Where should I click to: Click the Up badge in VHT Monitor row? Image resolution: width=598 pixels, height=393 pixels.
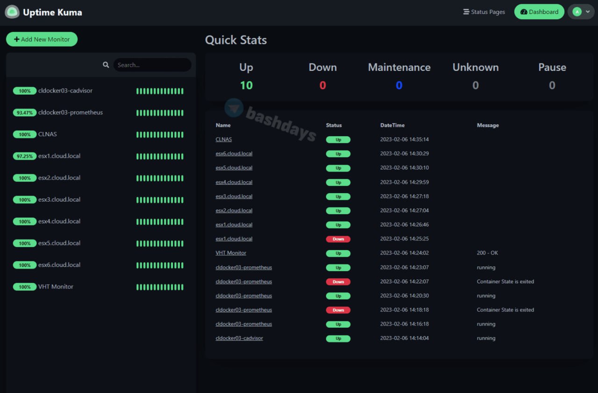coord(338,253)
